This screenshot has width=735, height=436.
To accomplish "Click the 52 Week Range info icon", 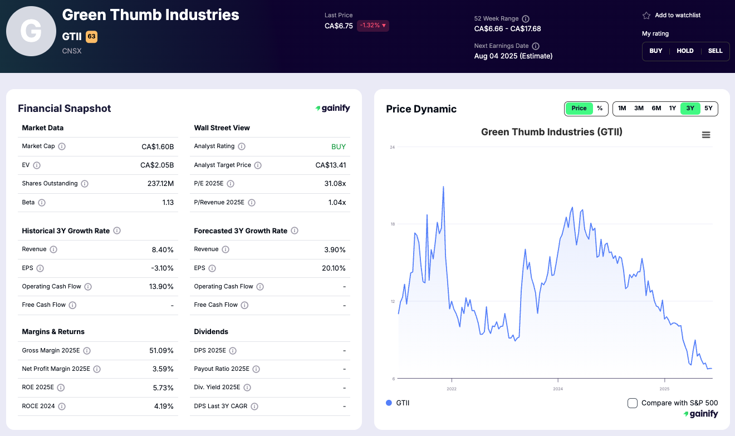I will 526,19.
